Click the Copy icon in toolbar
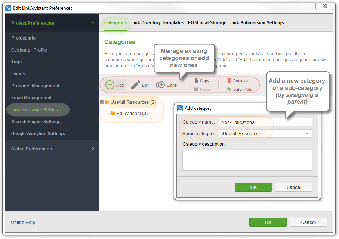339x239 pixels. click(196, 80)
